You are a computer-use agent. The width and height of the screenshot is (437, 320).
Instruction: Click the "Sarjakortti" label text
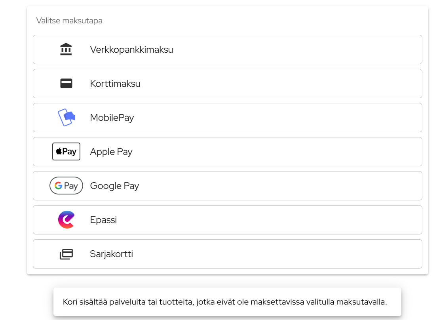click(x=111, y=254)
